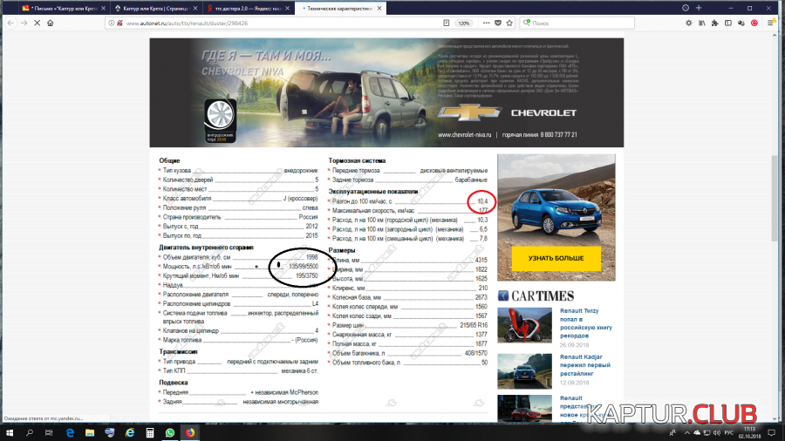Open Renault Kadjar article thumbnail

point(525,371)
